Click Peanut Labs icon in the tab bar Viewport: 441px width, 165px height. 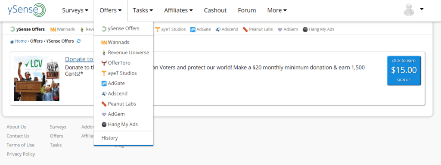245,29
